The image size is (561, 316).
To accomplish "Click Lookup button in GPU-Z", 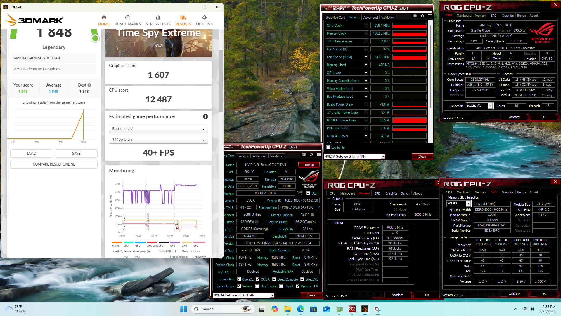I will point(309,165).
